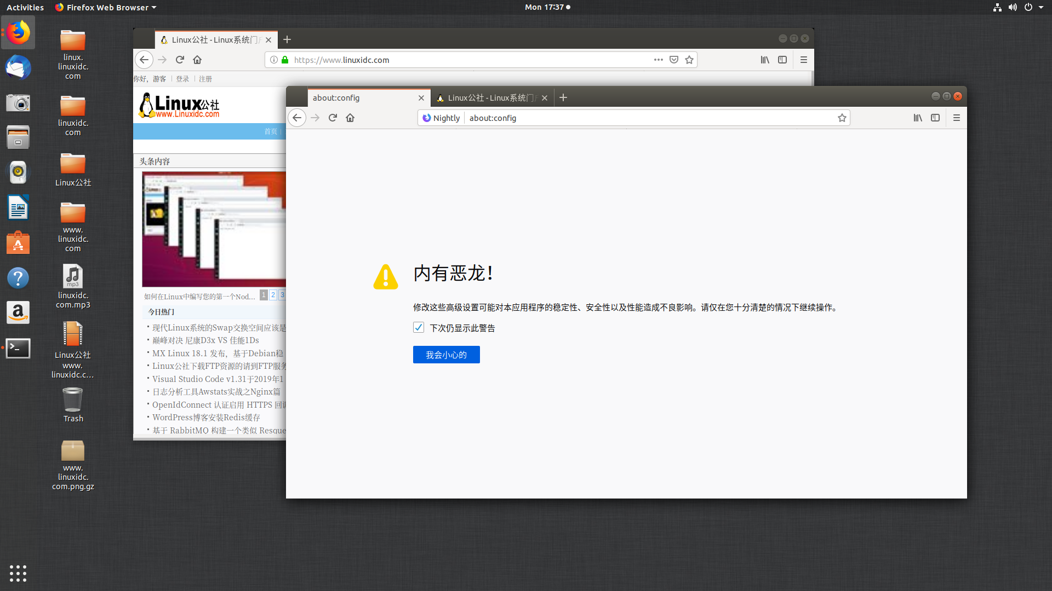Screen dimensions: 1052x591
Task: Close the Linux公社 tab in the back window
Action: click(x=268, y=40)
